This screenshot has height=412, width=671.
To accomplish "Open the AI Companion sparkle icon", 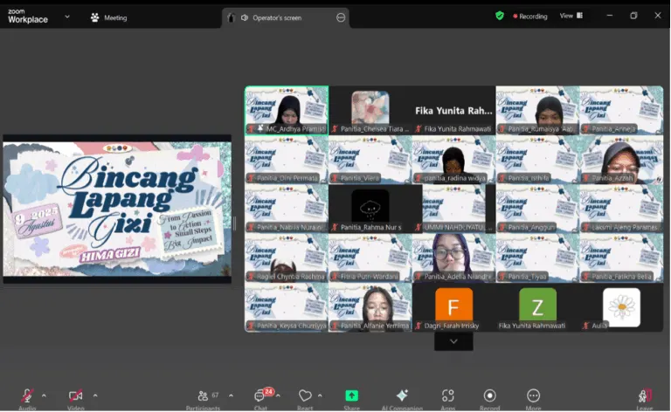I will (402, 395).
